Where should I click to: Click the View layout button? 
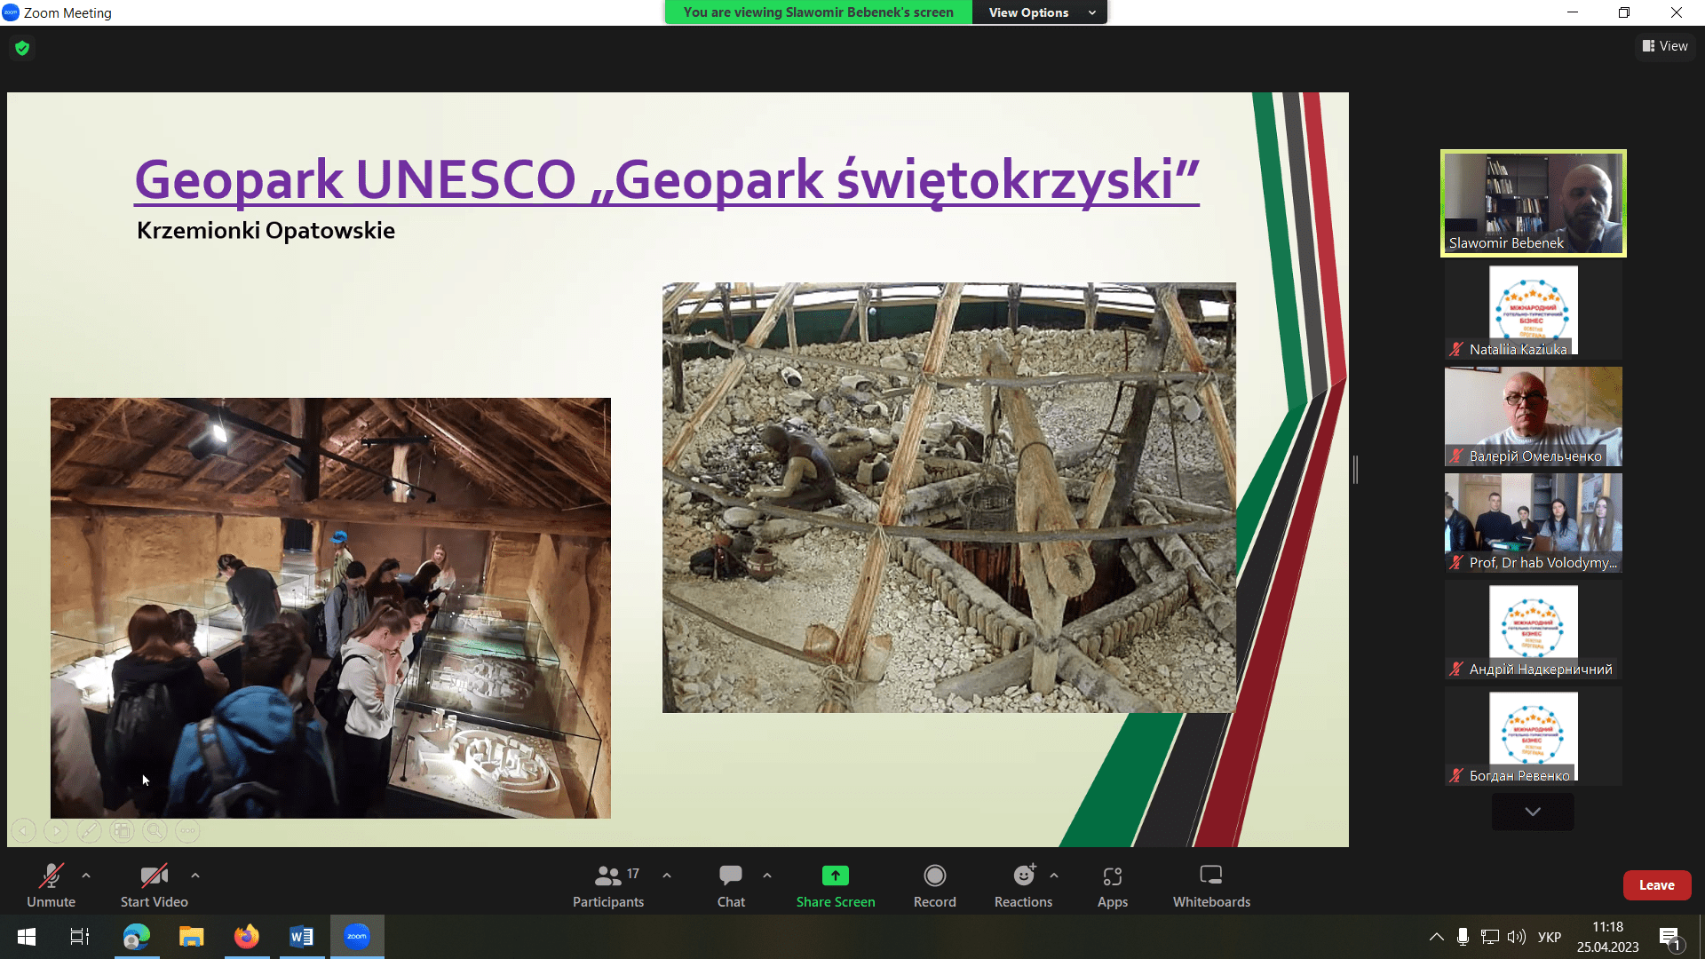point(1665,46)
